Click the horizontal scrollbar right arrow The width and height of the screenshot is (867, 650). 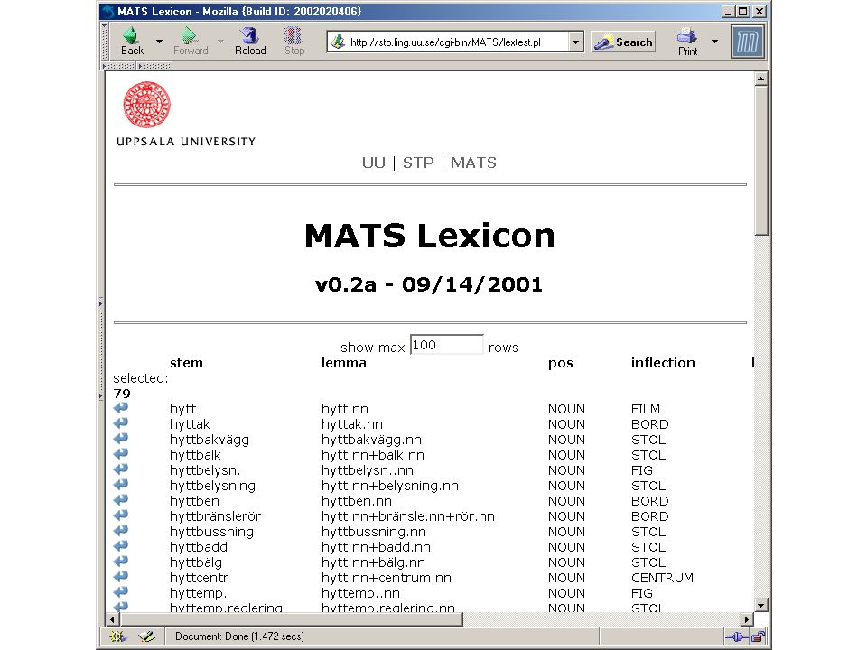[x=747, y=619]
